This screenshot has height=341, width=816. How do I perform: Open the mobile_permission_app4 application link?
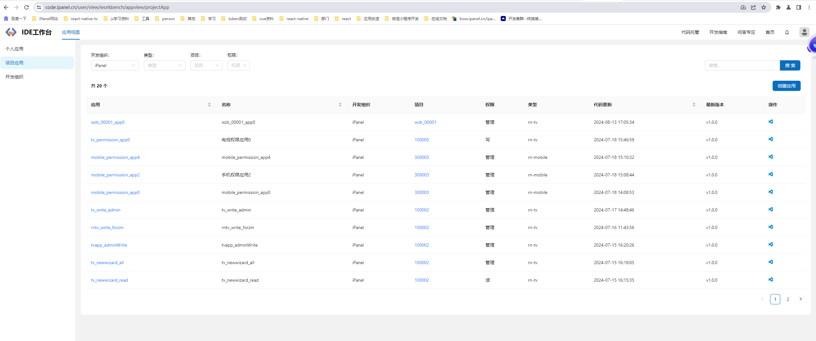(x=115, y=157)
